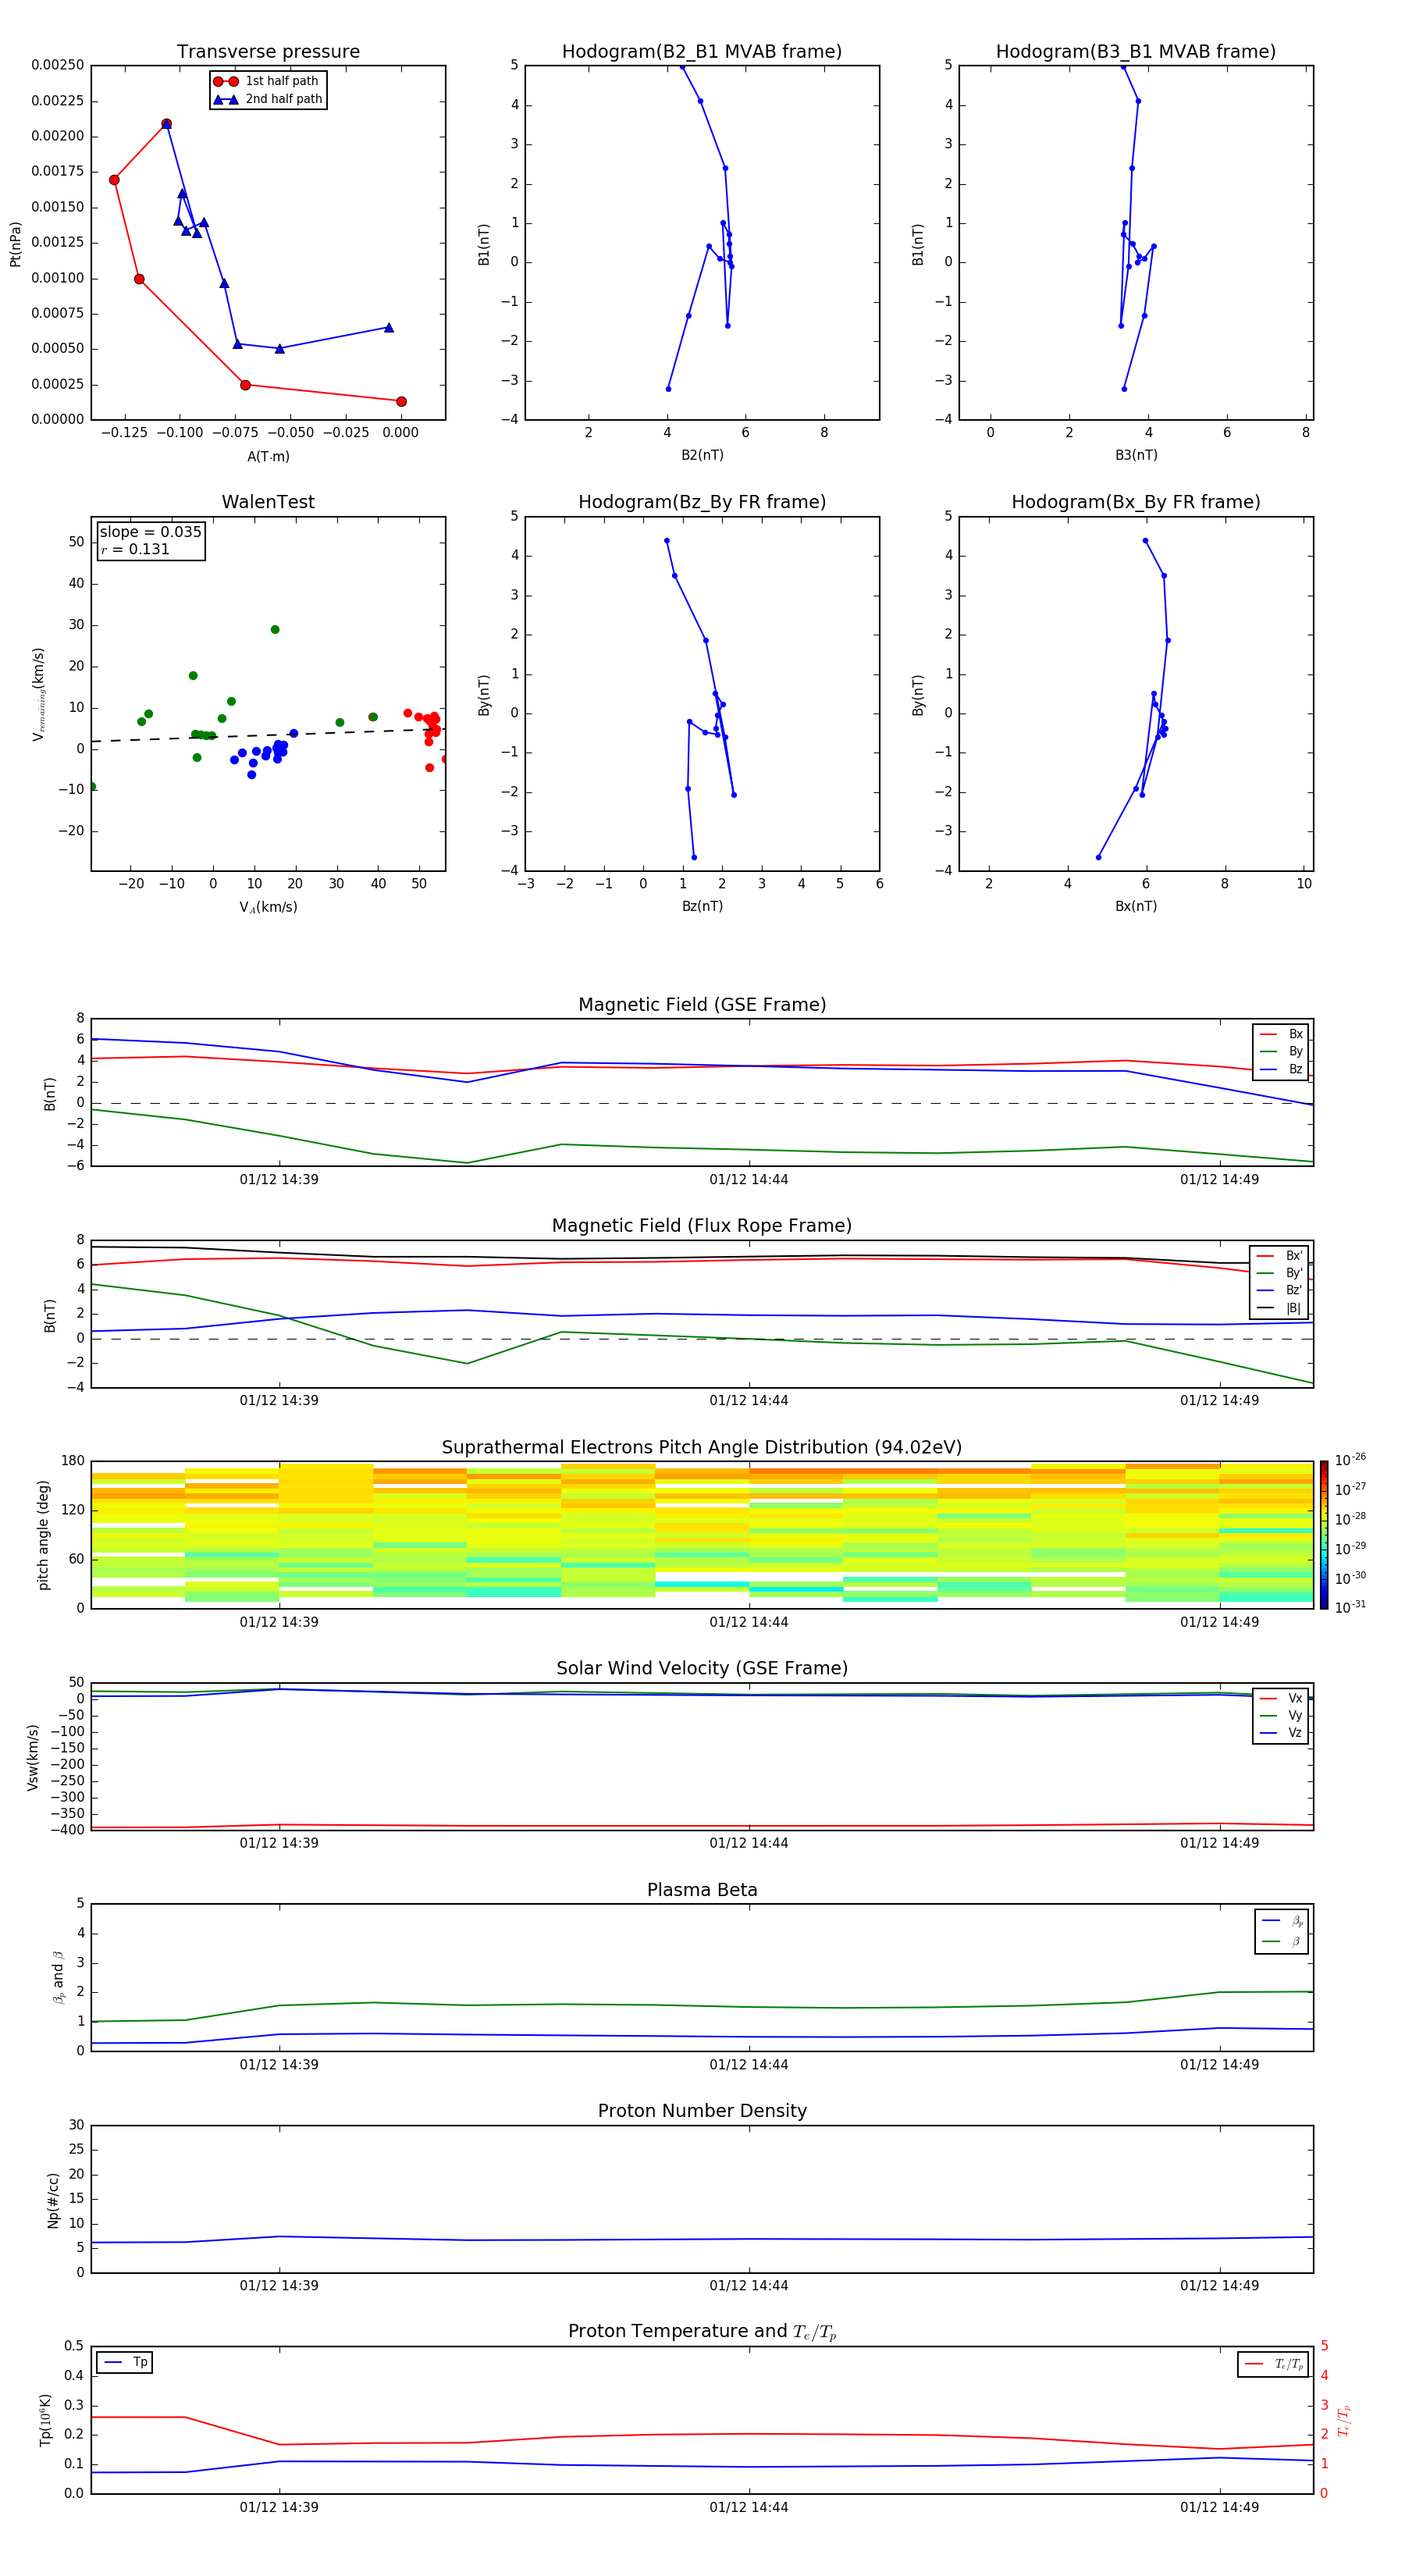
Task: Click "Hodogram(Bx_By FR frame)" title
Action: click(x=1136, y=502)
